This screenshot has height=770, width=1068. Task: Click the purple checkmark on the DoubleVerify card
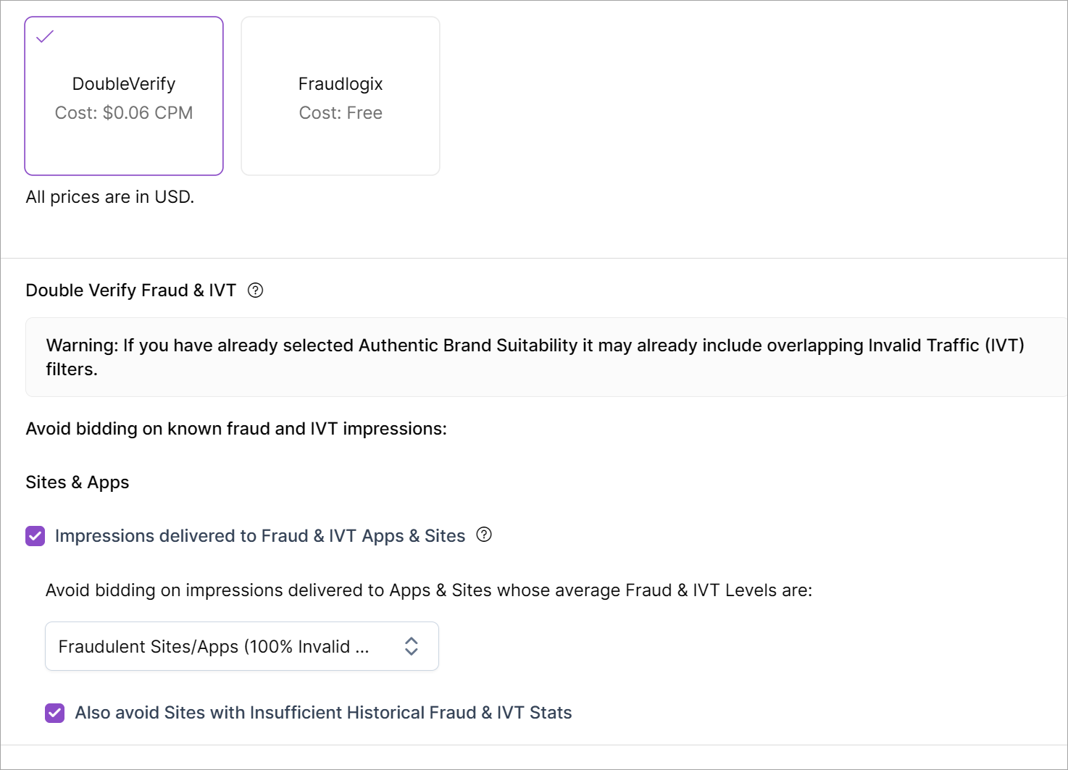[x=45, y=36]
